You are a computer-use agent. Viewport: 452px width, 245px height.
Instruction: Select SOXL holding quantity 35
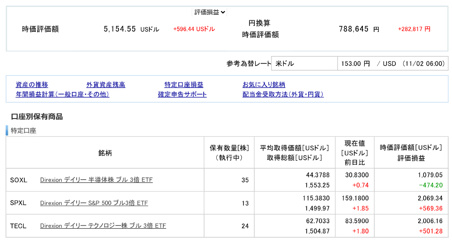tap(245, 180)
